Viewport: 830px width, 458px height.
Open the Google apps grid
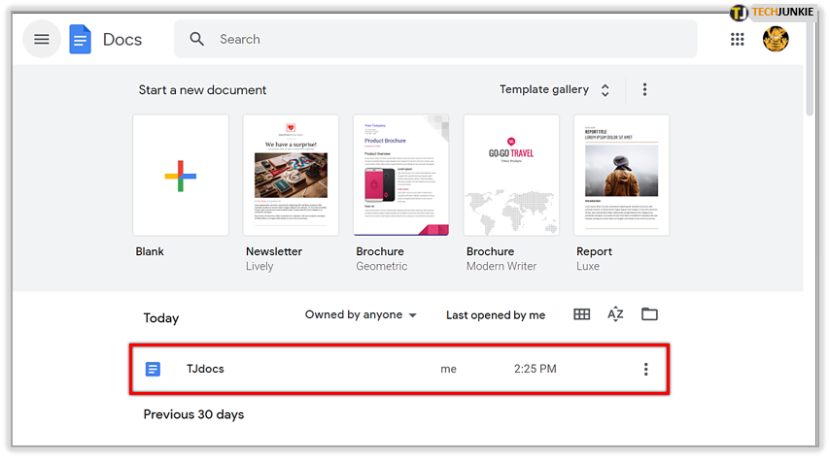(738, 39)
